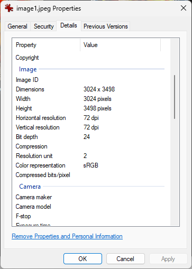The image size is (192, 269).
Task: Click the Image section heading
Action: click(28, 69)
